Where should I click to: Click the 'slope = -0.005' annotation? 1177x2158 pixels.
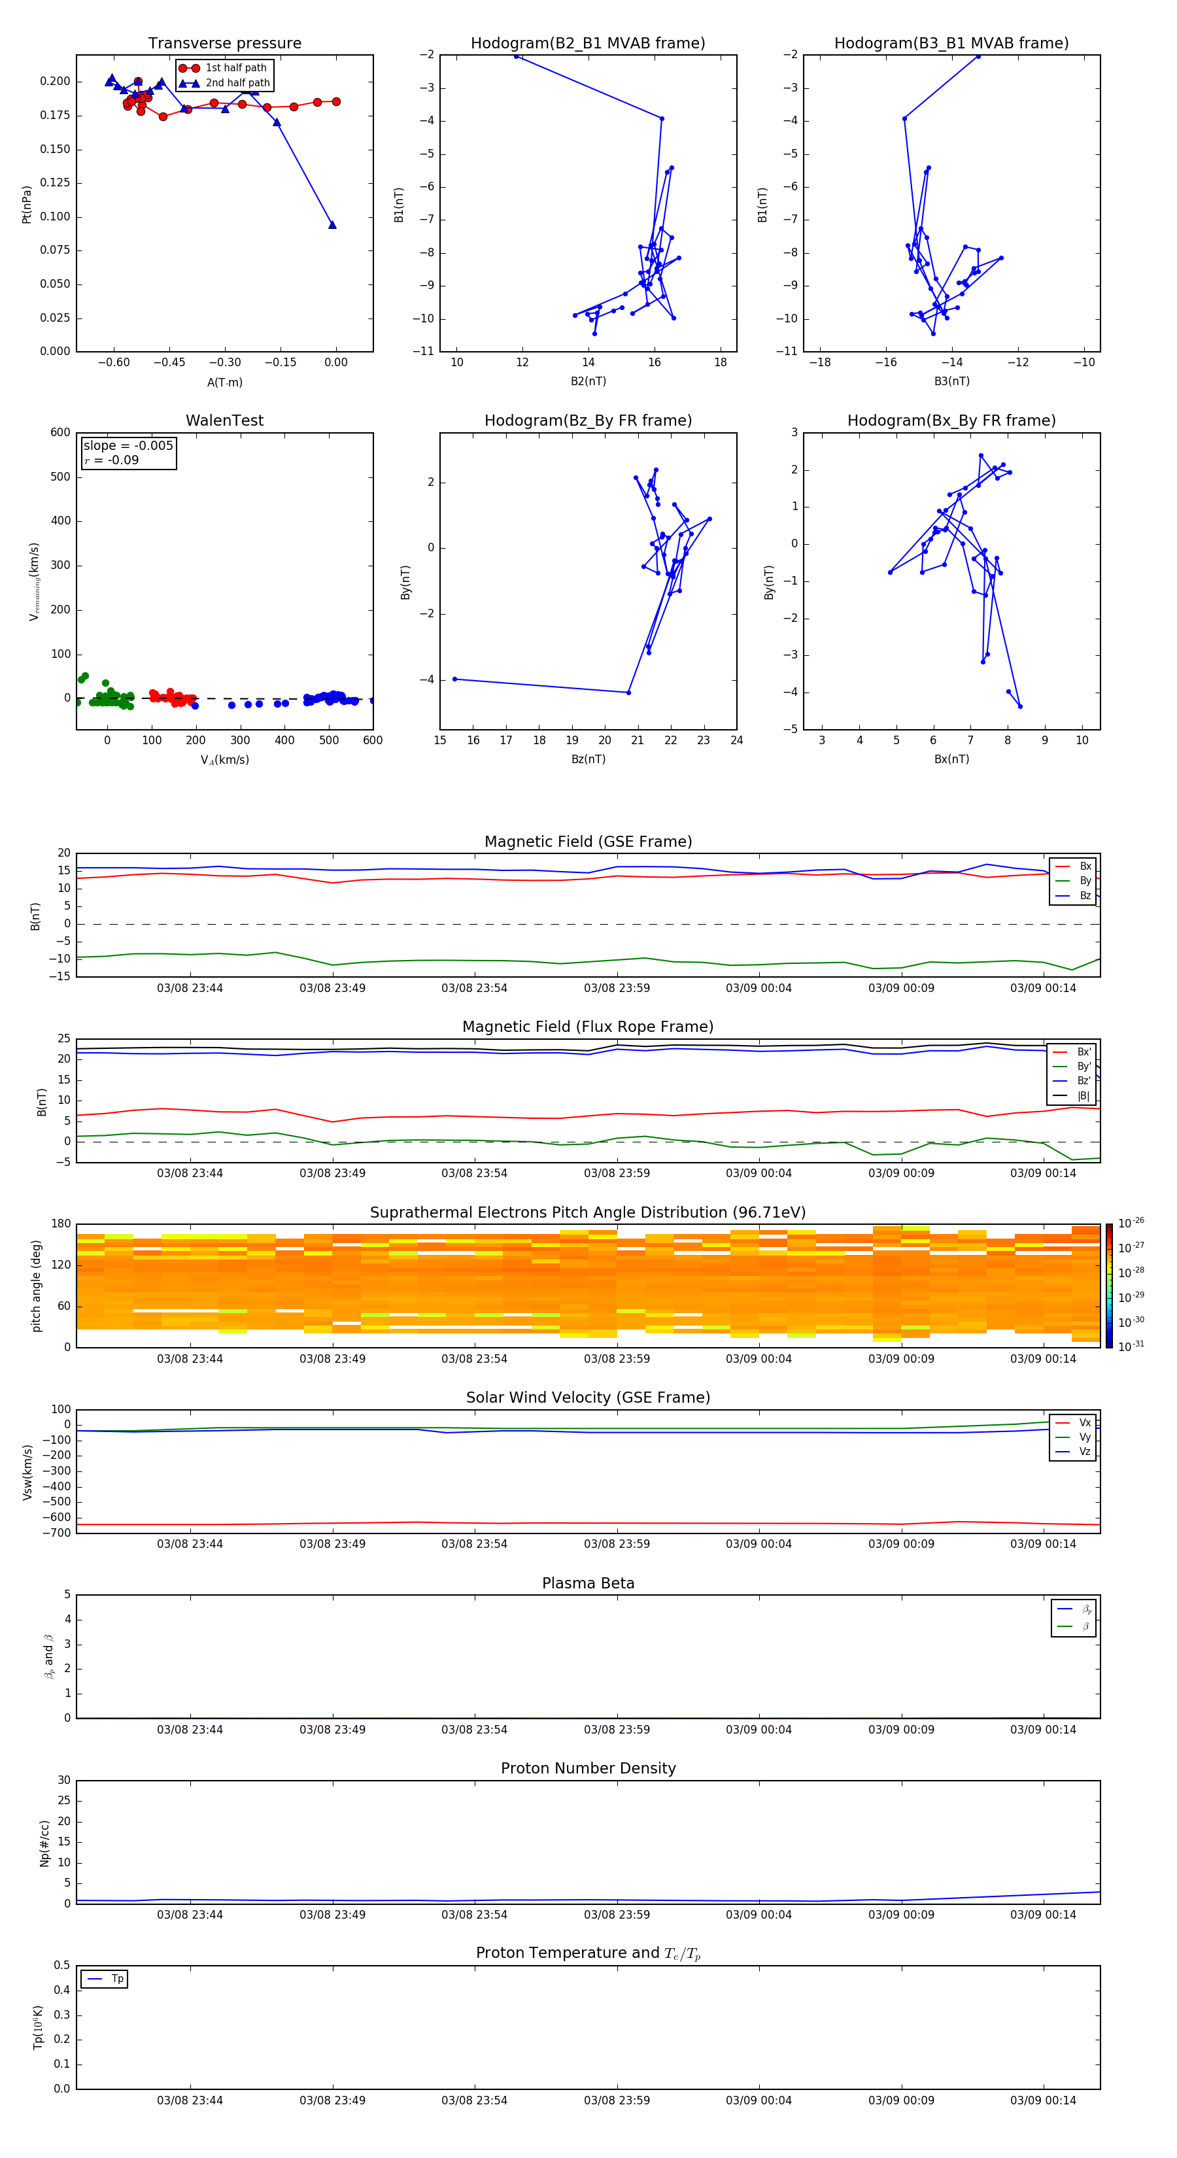point(128,446)
